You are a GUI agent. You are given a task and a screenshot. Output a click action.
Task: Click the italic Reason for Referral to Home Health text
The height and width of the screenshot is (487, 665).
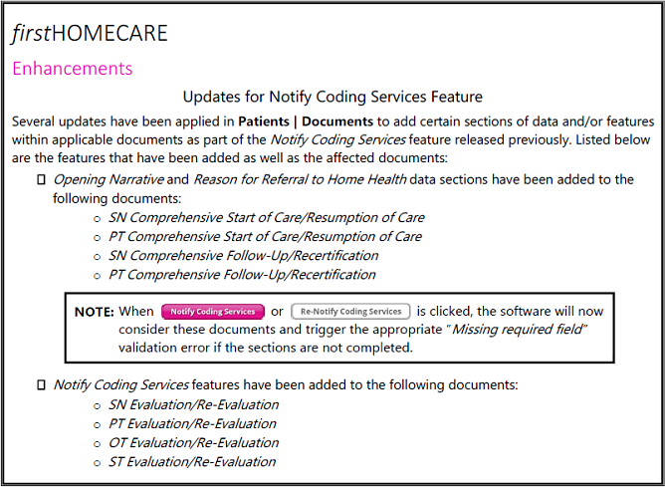pos(300,179)
